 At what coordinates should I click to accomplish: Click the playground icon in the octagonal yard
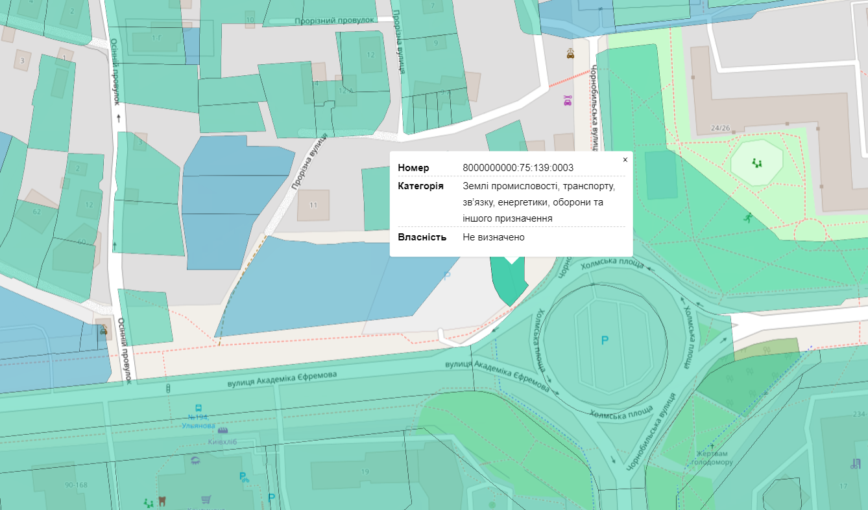756,162
